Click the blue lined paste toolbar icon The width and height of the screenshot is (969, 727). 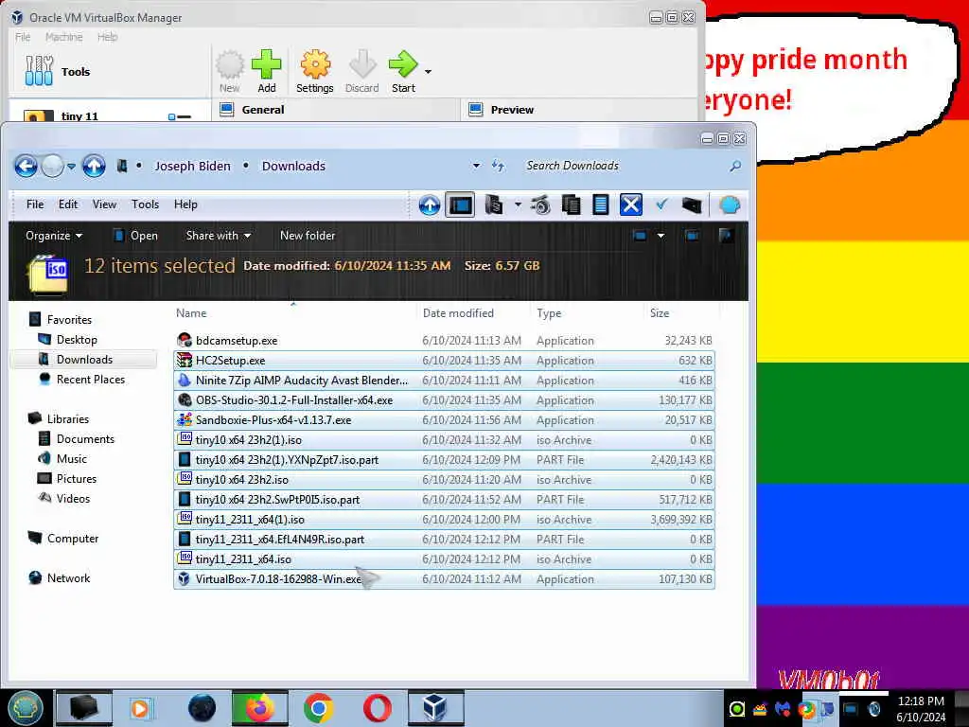[601, 205]
